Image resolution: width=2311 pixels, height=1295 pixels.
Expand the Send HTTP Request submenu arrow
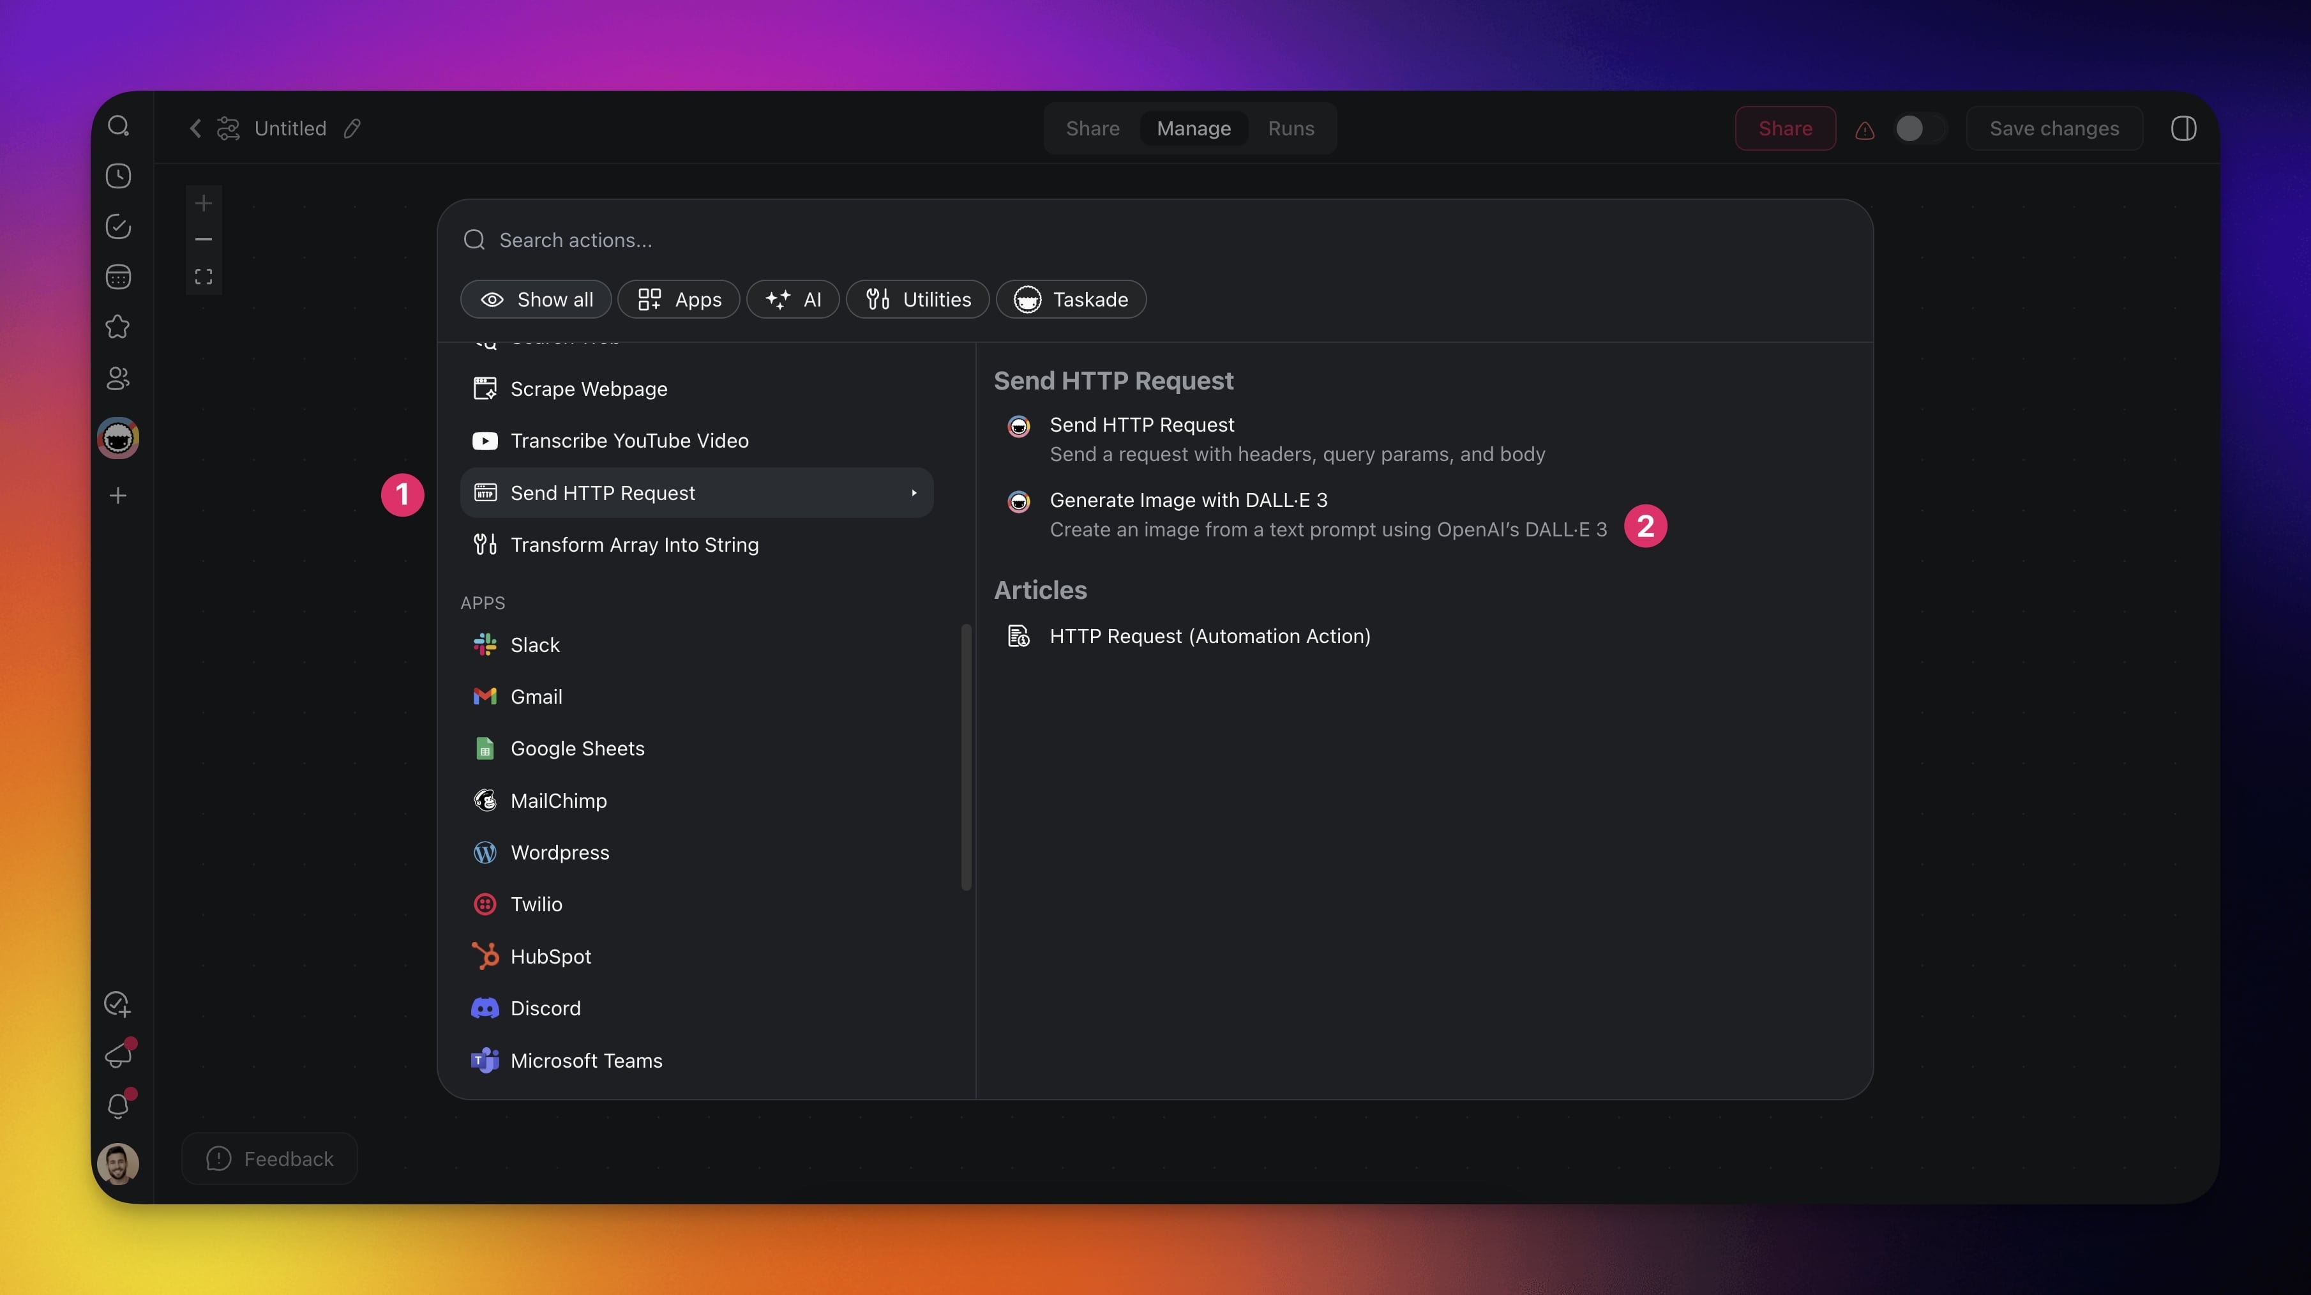coord(914,493)
